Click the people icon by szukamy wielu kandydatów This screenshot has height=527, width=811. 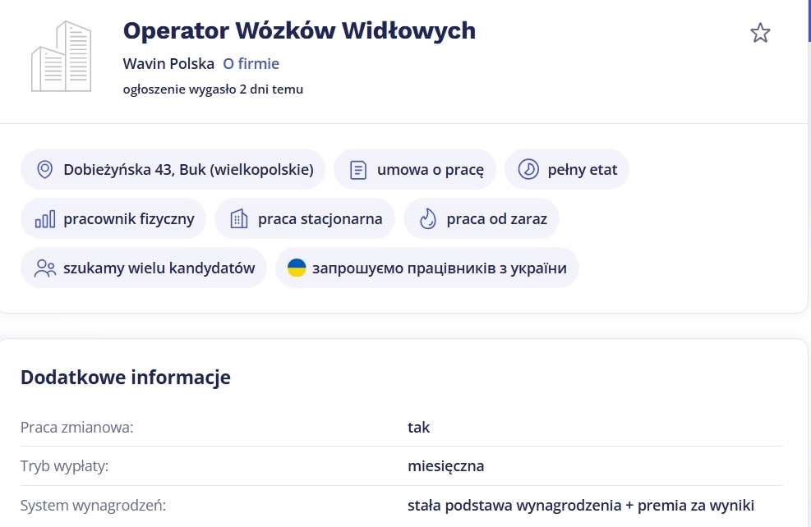click(45, 268)
